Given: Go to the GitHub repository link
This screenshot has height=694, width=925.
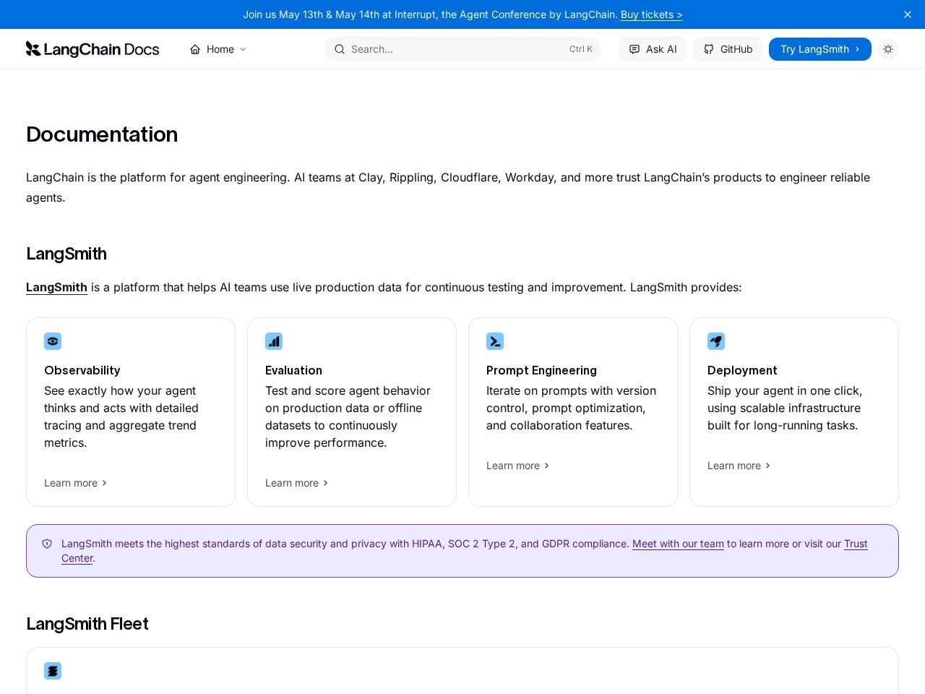Looking at the screenshot, I should [x=728, y=49].
